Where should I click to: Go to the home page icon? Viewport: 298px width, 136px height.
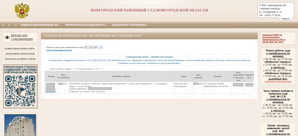pos(3,25)
